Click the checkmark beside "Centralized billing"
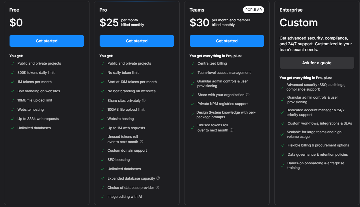 (192, 63)
